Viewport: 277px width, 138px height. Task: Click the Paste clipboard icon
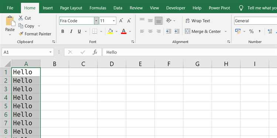[x=10, y=21]
